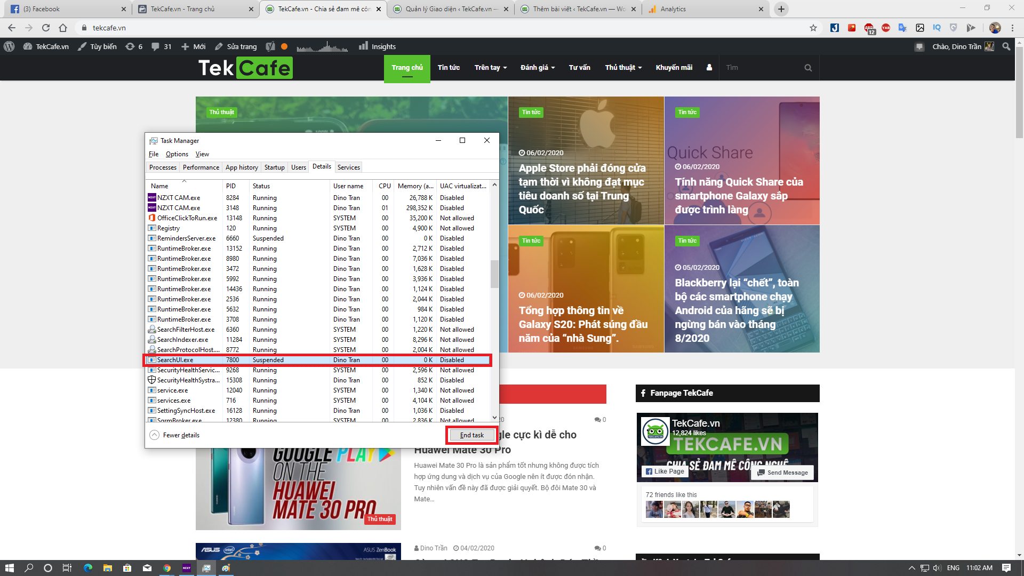Open the Tin tức menu link
This screenshot has height=576, width=1024.
[449, 68]
